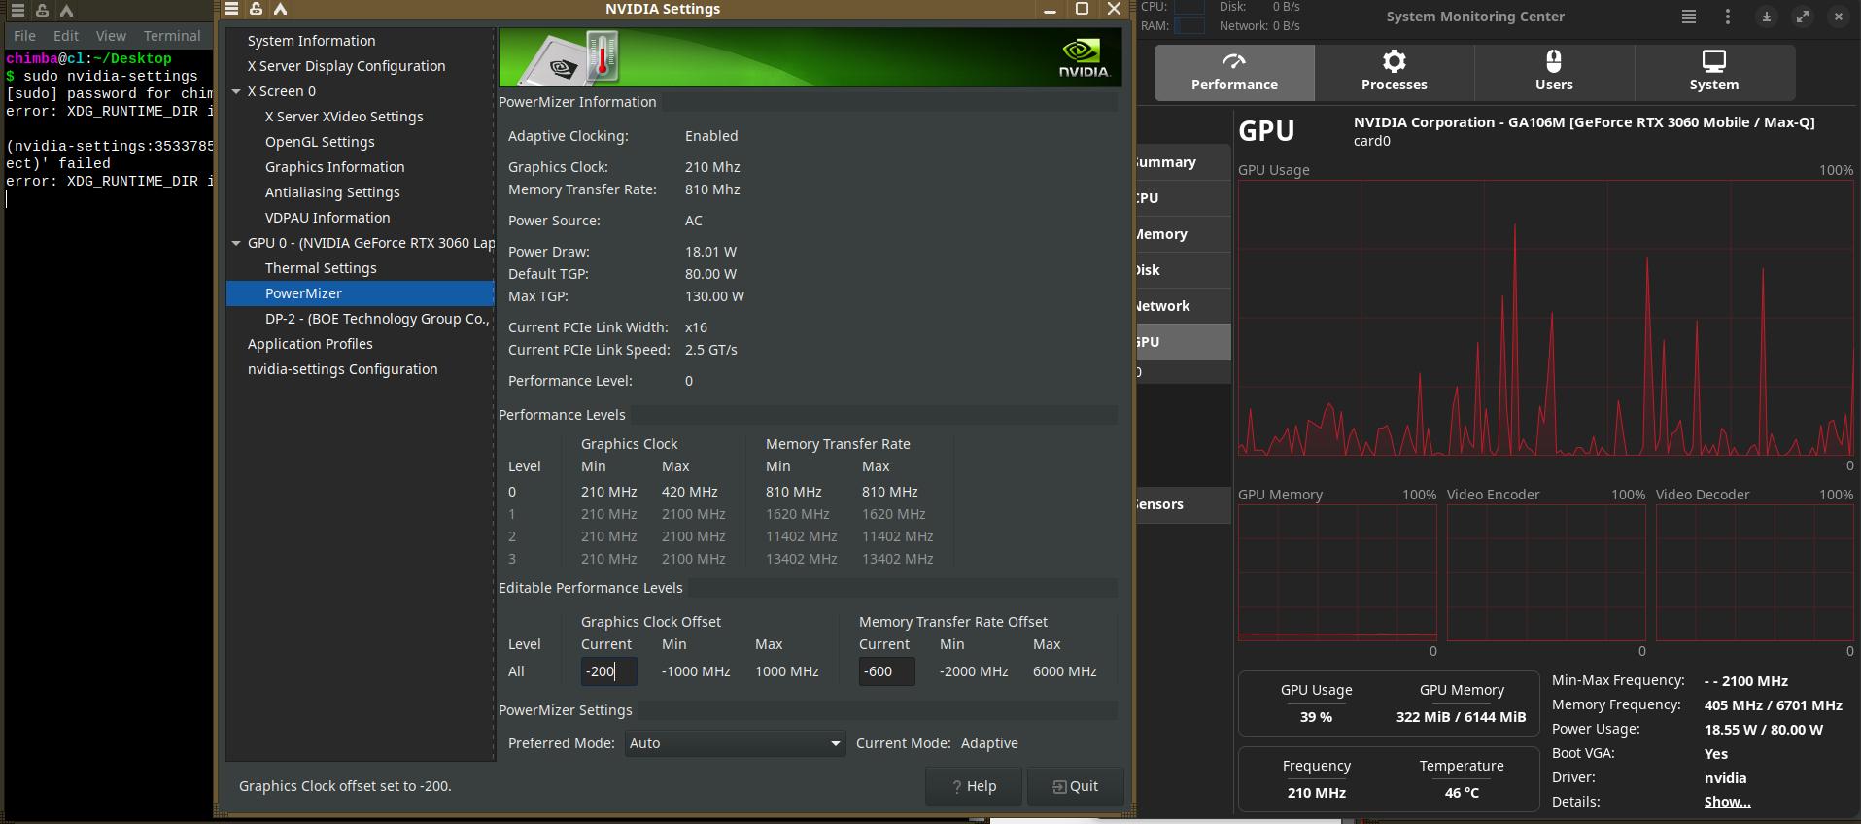Click the Memory Transfer Rate Offset current field
Screen dimensions: 1861x824
886,671
